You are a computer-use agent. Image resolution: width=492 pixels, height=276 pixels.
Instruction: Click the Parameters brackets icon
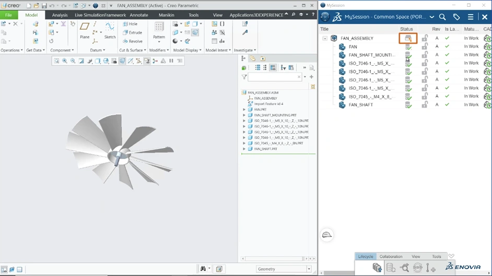(222, 24)
